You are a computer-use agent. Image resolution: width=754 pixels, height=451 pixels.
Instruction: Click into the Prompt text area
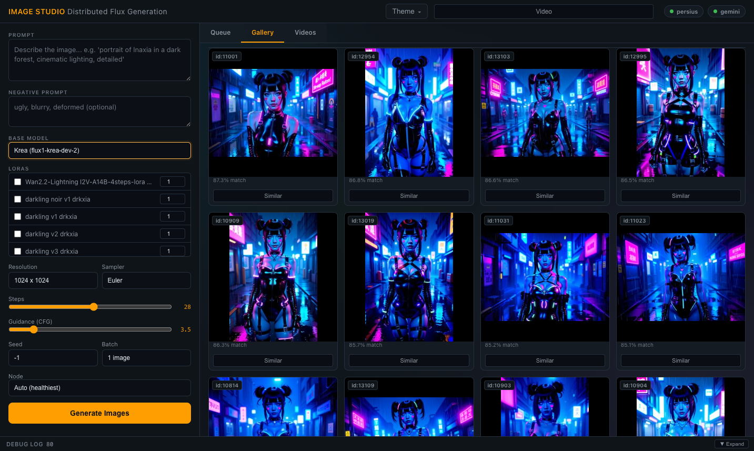pyautogui.click(x=99, y=59)
